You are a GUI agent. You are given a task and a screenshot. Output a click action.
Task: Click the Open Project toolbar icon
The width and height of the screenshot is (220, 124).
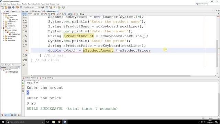point(9,7)
